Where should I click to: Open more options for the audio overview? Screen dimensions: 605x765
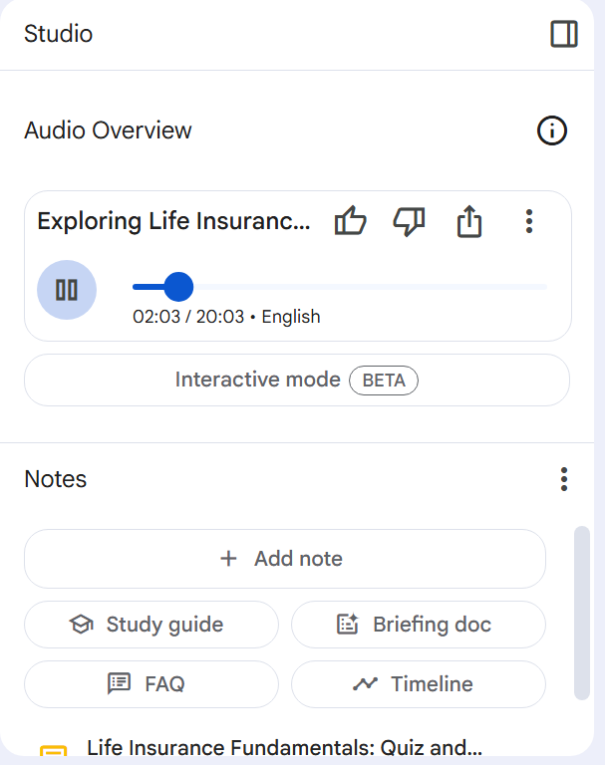(529, 221)
